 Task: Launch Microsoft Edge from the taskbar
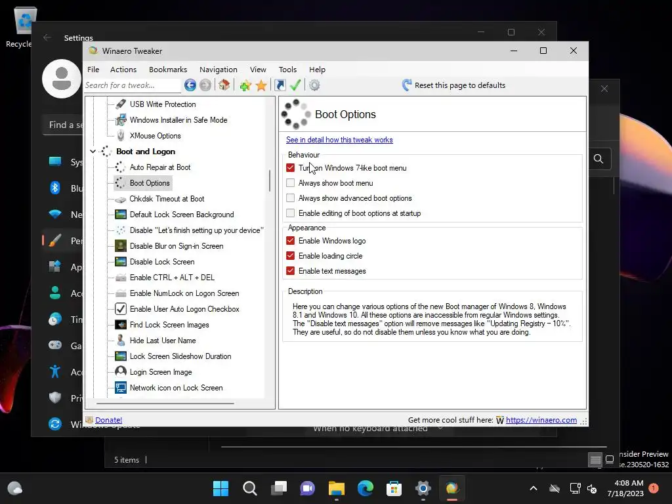(366, 488)
